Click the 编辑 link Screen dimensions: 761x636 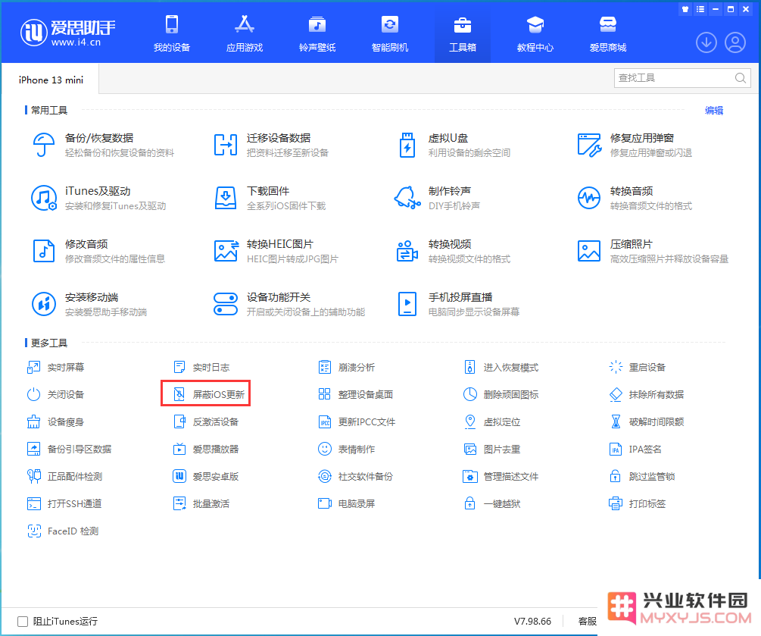[714, 110]
